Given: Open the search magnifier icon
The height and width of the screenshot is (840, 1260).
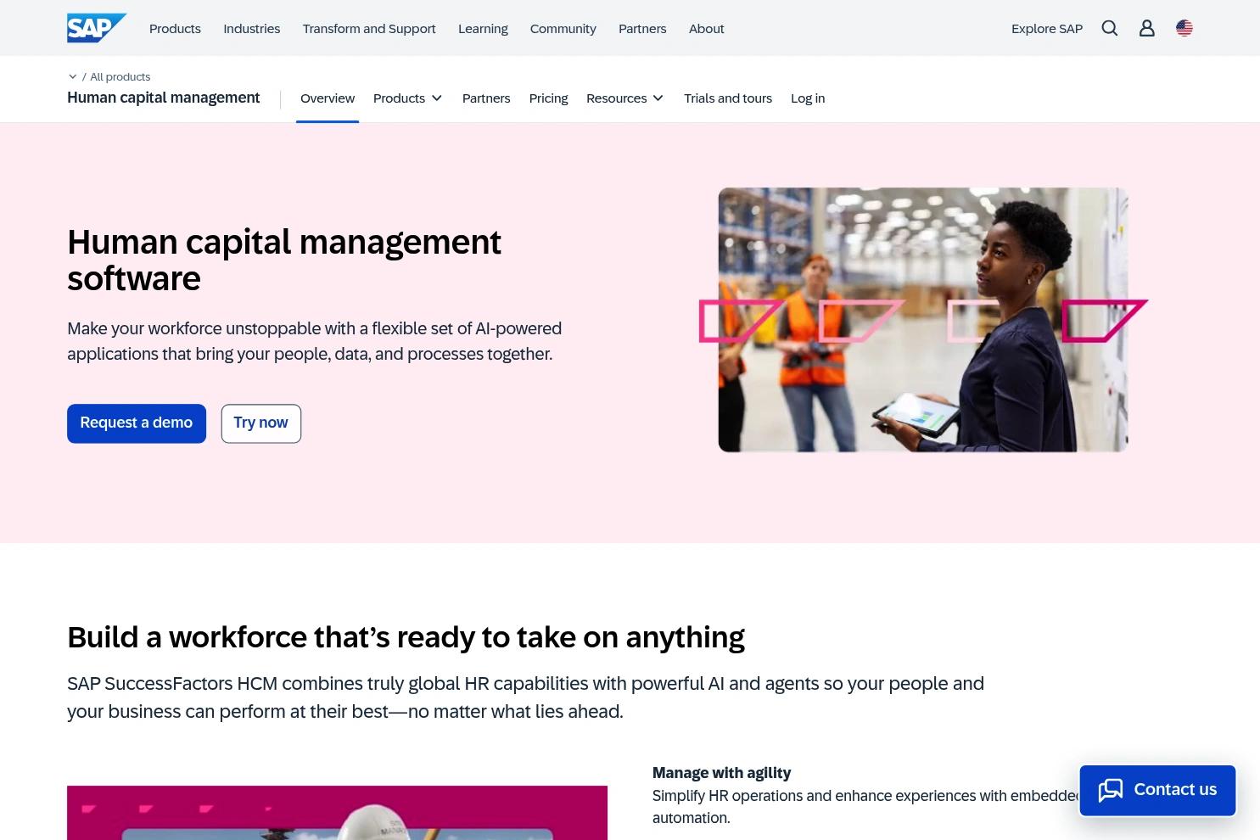Looking at the screenshot, I should [1110, 28].
